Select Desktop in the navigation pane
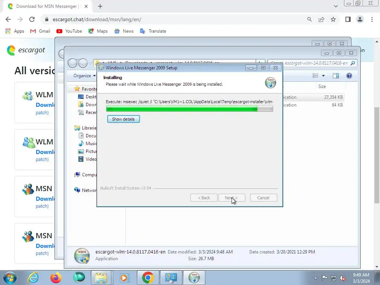This screenshot has width=380, height=285. 87,97
